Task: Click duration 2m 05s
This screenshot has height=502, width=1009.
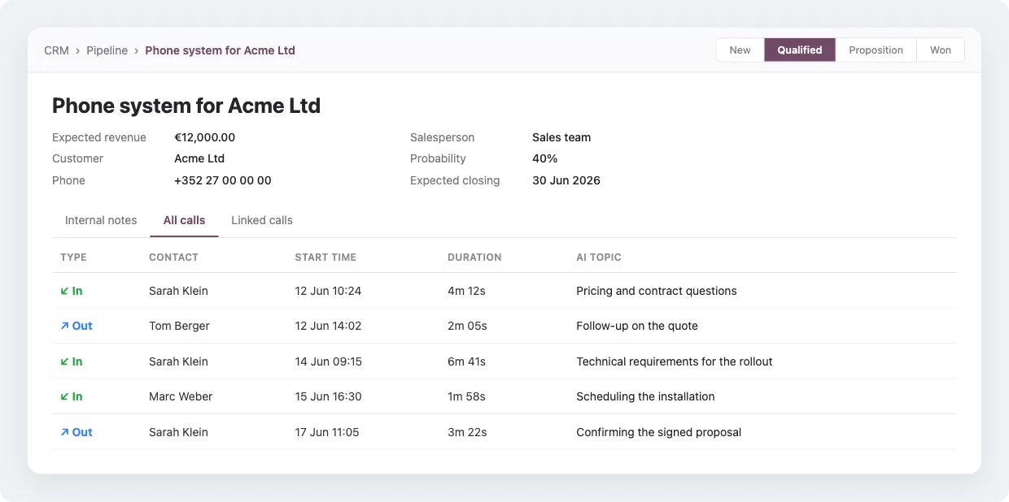Action: [x=467, y=326]
